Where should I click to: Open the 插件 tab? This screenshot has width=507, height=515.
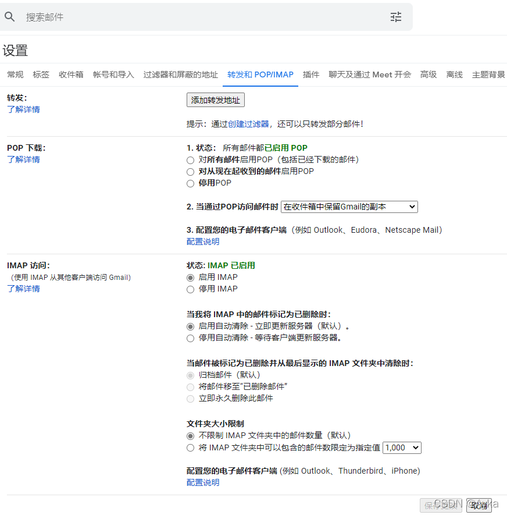point(311,74)
